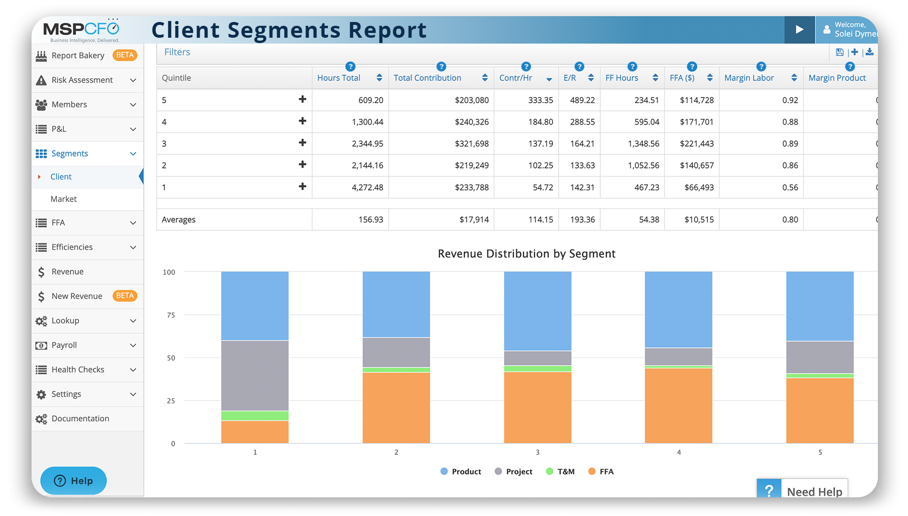Expand the Payroll menu chevron
The height and width of the screenshot is (516, 908).
click(133, 345)
